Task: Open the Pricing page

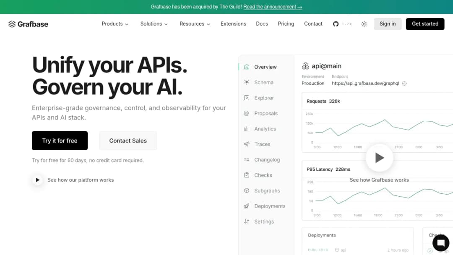Action: click(286, 24)
